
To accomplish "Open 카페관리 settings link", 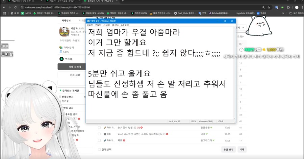I will [x=65, y=41].
